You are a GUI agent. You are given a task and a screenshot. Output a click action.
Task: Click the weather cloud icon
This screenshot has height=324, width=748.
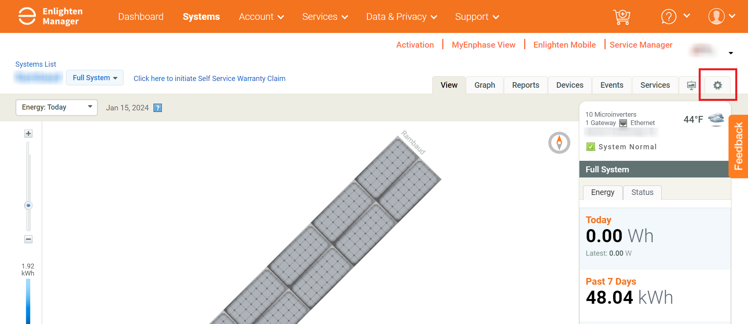[716, 119]
